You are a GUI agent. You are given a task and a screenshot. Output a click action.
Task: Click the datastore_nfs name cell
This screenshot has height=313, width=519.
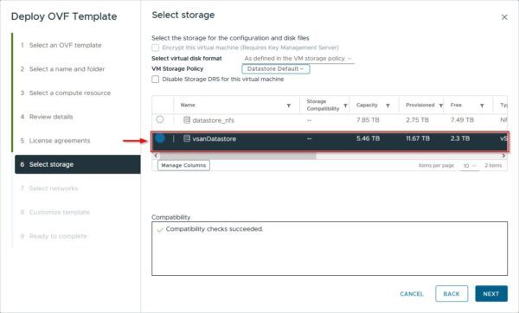click(x=213, y=120)
